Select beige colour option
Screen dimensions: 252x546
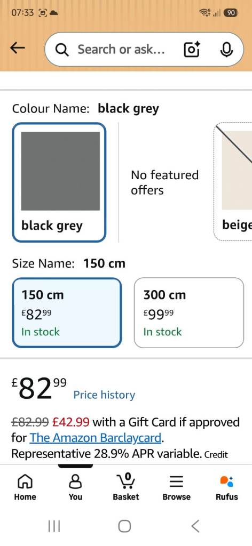coord(233,182)
